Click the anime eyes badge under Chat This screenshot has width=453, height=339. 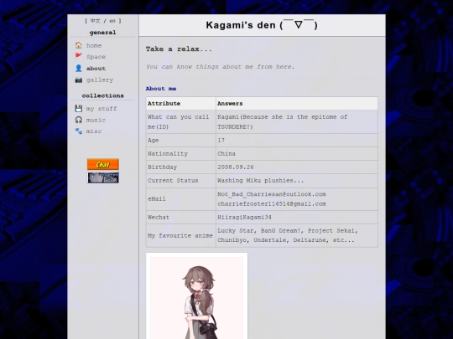103,177
